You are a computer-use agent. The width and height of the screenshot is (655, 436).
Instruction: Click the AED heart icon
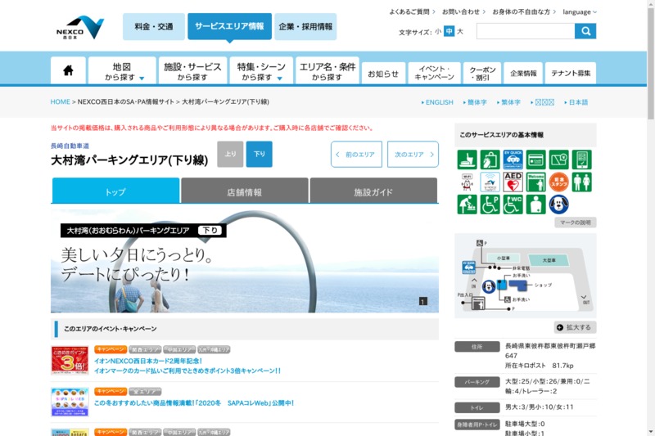[x=513, y=182]
